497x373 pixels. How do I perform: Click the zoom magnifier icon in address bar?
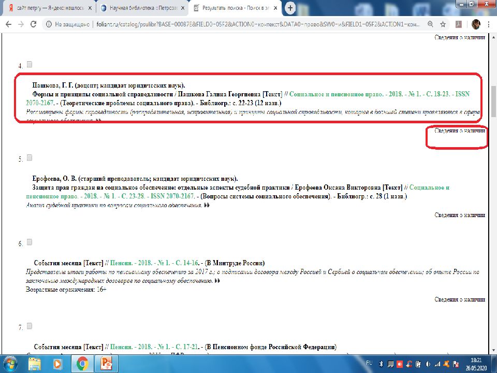[x=429, y=24]
